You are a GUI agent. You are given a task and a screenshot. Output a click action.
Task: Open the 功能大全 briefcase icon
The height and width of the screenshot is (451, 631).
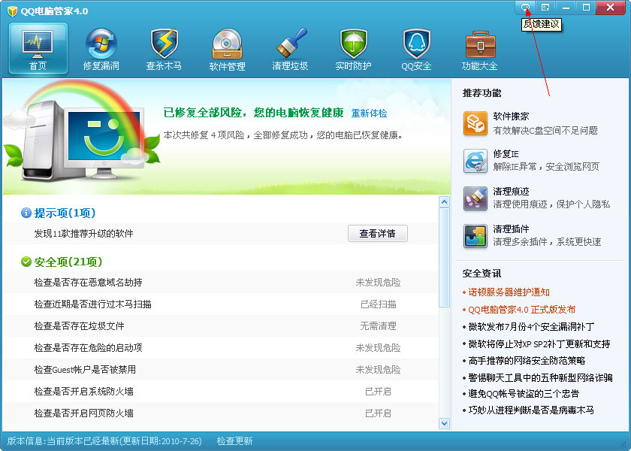click(x=480, y=44)
